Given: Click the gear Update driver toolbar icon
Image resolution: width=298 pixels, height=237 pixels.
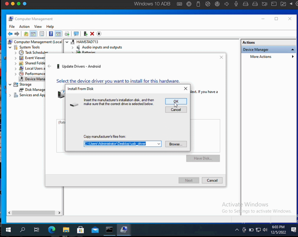Looking at the screenshot, I should (x=67, y=34).
